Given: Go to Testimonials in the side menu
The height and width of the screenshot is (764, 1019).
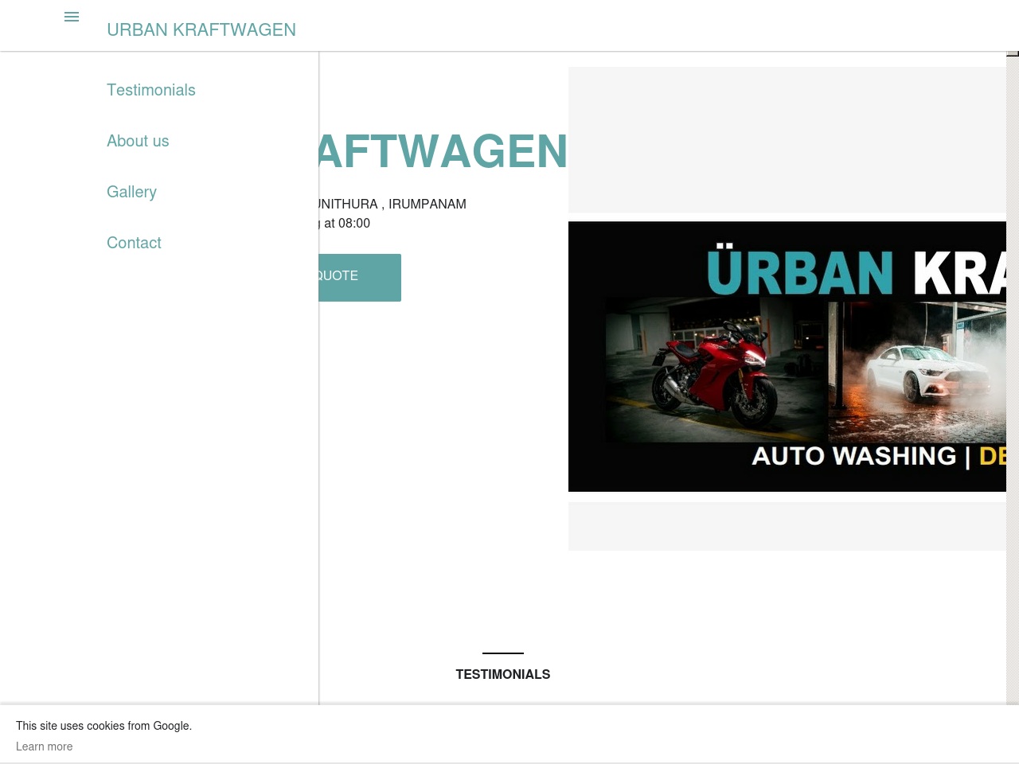Looking at the screenshot, I should (x=151, y=90).
